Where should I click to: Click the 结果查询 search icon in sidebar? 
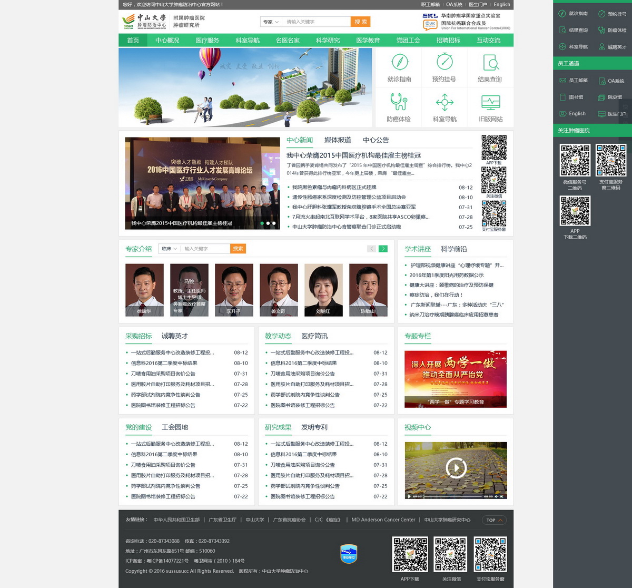[x=562, y=30]
